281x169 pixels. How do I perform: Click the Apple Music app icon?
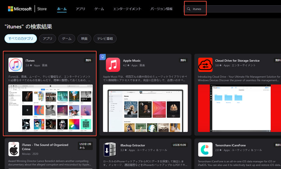click(113, 65)
